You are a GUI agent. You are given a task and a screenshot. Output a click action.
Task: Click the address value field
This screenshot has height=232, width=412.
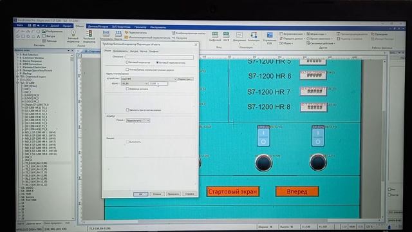click(x=158, y=84)
